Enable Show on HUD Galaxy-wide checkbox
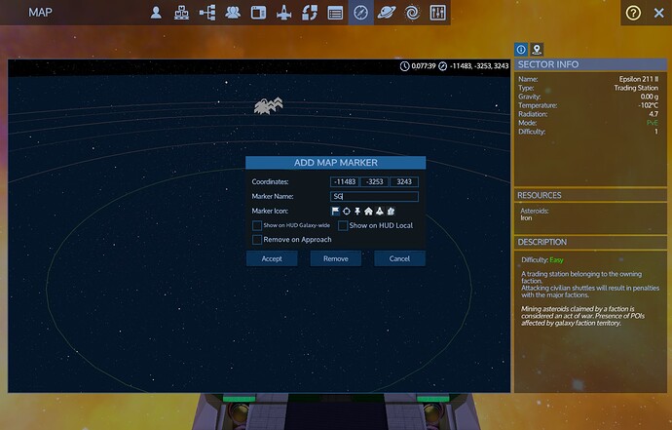 256,225
